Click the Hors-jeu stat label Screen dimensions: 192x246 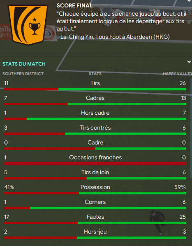click(x=95, y=232)
